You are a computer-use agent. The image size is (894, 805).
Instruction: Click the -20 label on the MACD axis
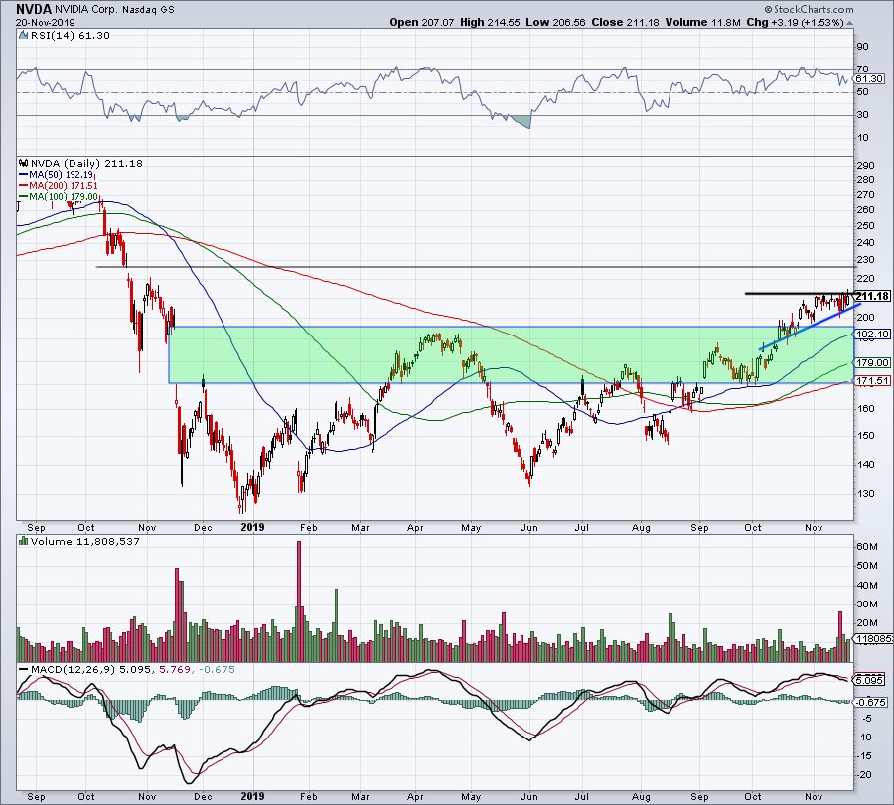click(x=865, y=775)
